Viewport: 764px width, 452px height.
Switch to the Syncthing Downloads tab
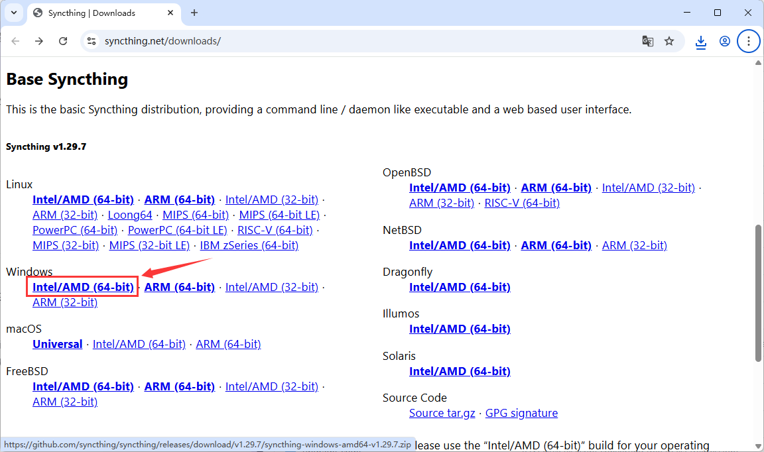pyautogui.click(x=99, y=13)
